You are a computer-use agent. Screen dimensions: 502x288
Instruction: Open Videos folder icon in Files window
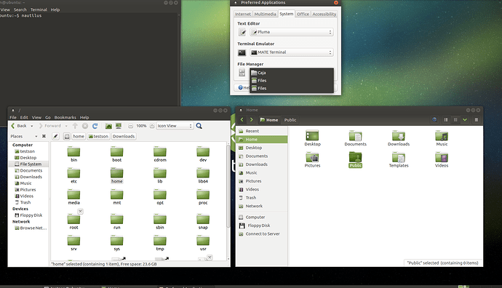(x=442, y=160)
